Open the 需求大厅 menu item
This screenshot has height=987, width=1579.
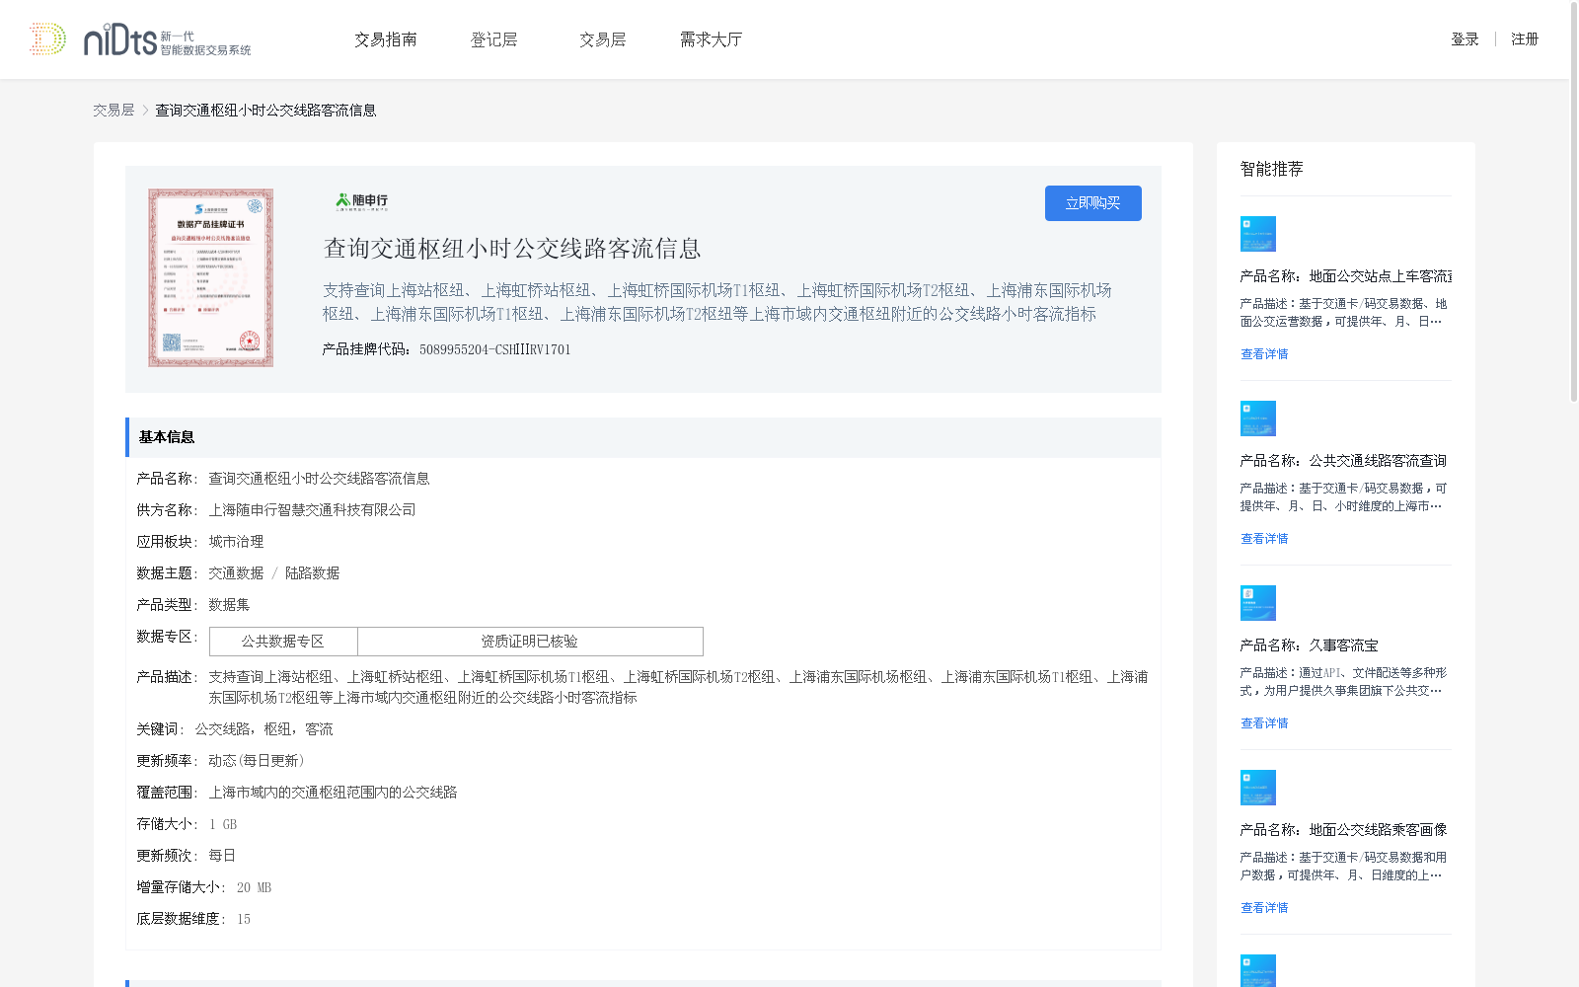click(x=710, y=39)
